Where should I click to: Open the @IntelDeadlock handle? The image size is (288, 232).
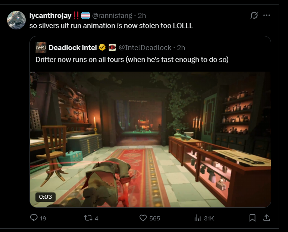[145, 48]
